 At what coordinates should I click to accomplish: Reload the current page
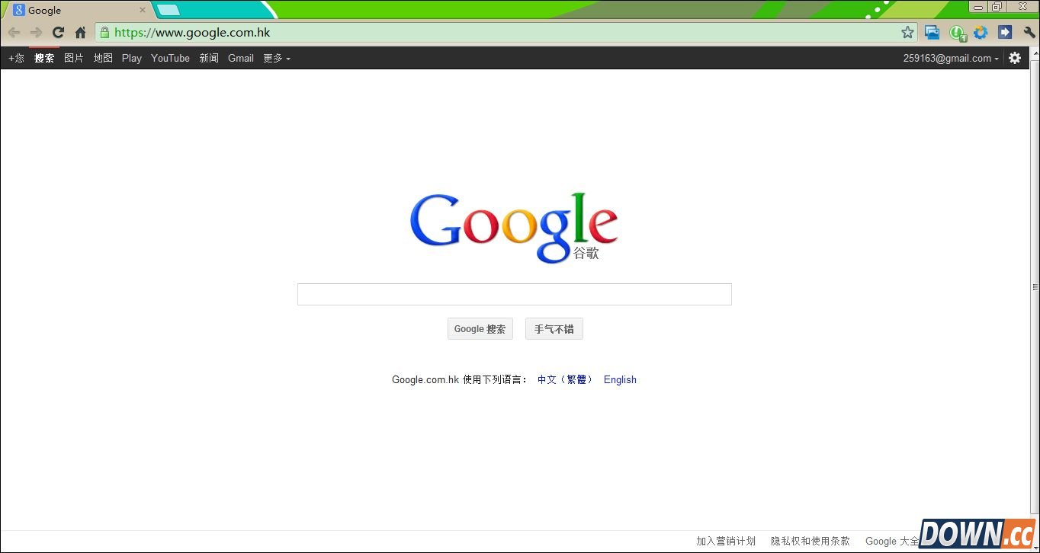pyautogui.click(x=58, y=33)
